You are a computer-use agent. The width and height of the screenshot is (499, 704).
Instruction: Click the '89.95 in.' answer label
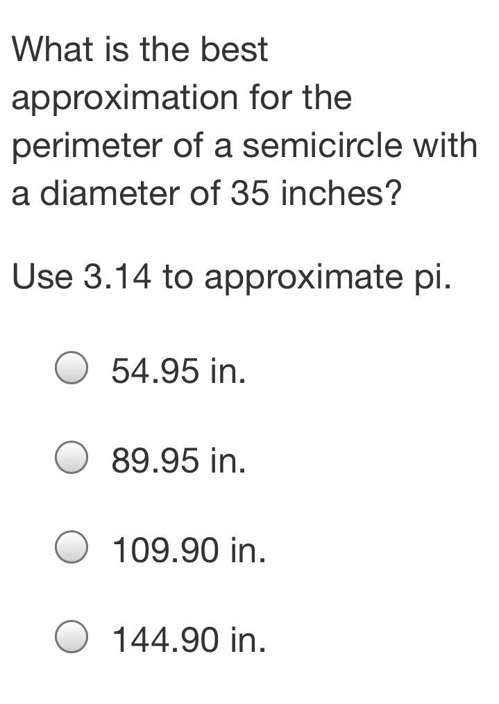tap(179, 460)
